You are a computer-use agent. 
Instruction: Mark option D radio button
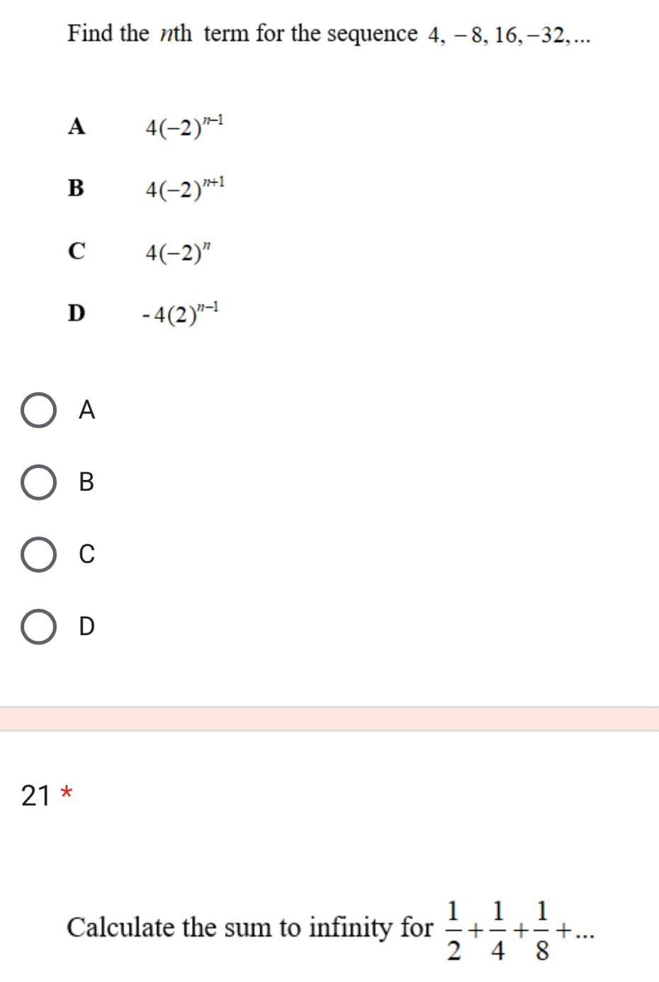(38, 626)
